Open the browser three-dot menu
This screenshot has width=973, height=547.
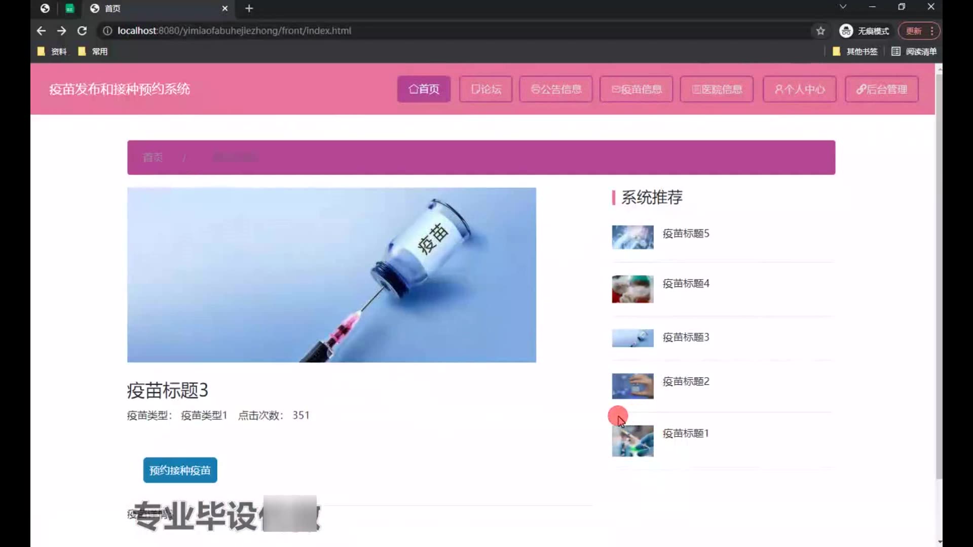tap(932, 31)
